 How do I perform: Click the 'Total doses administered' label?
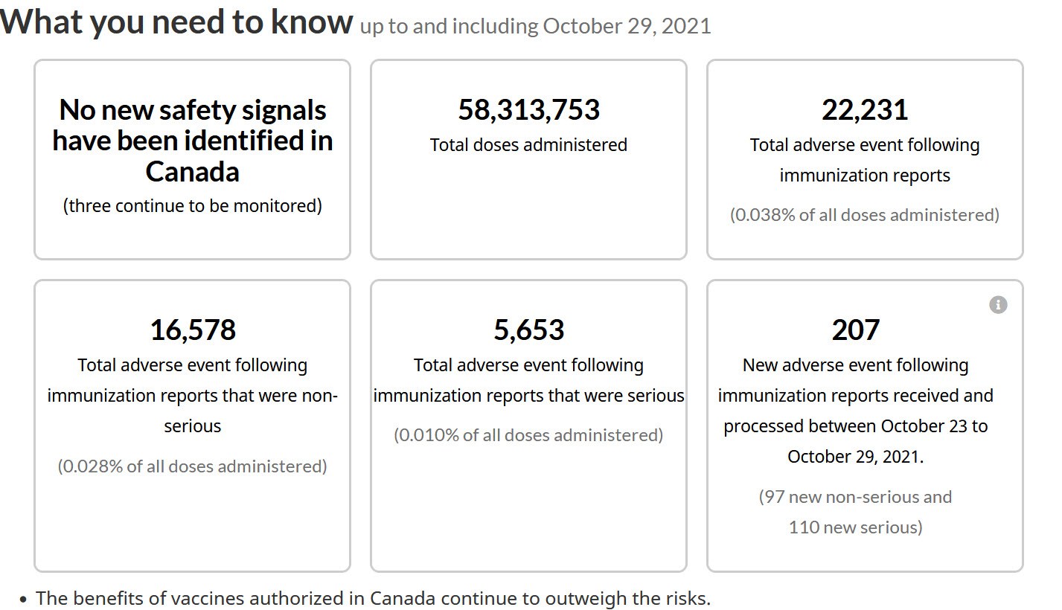click(x=528, y=145)
